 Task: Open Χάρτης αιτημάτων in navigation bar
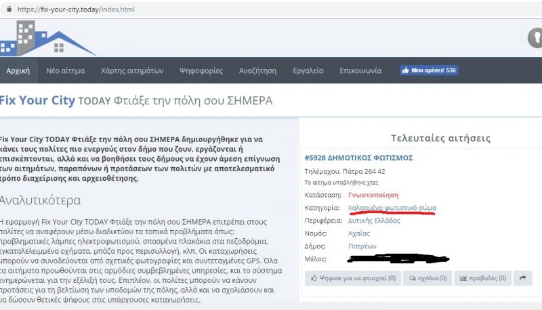click(132, 71)
